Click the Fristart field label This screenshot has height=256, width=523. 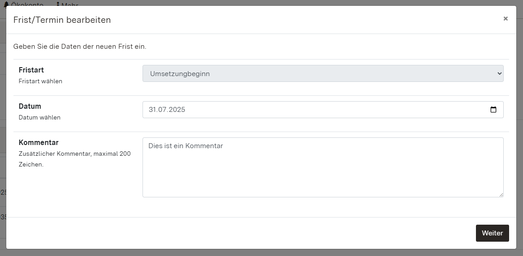coord(31,70)
